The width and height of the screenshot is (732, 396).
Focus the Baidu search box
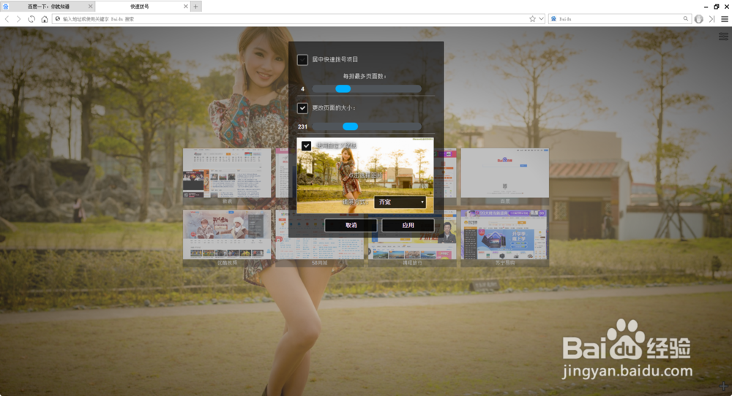pyautogui.click(x=620, y=19)
